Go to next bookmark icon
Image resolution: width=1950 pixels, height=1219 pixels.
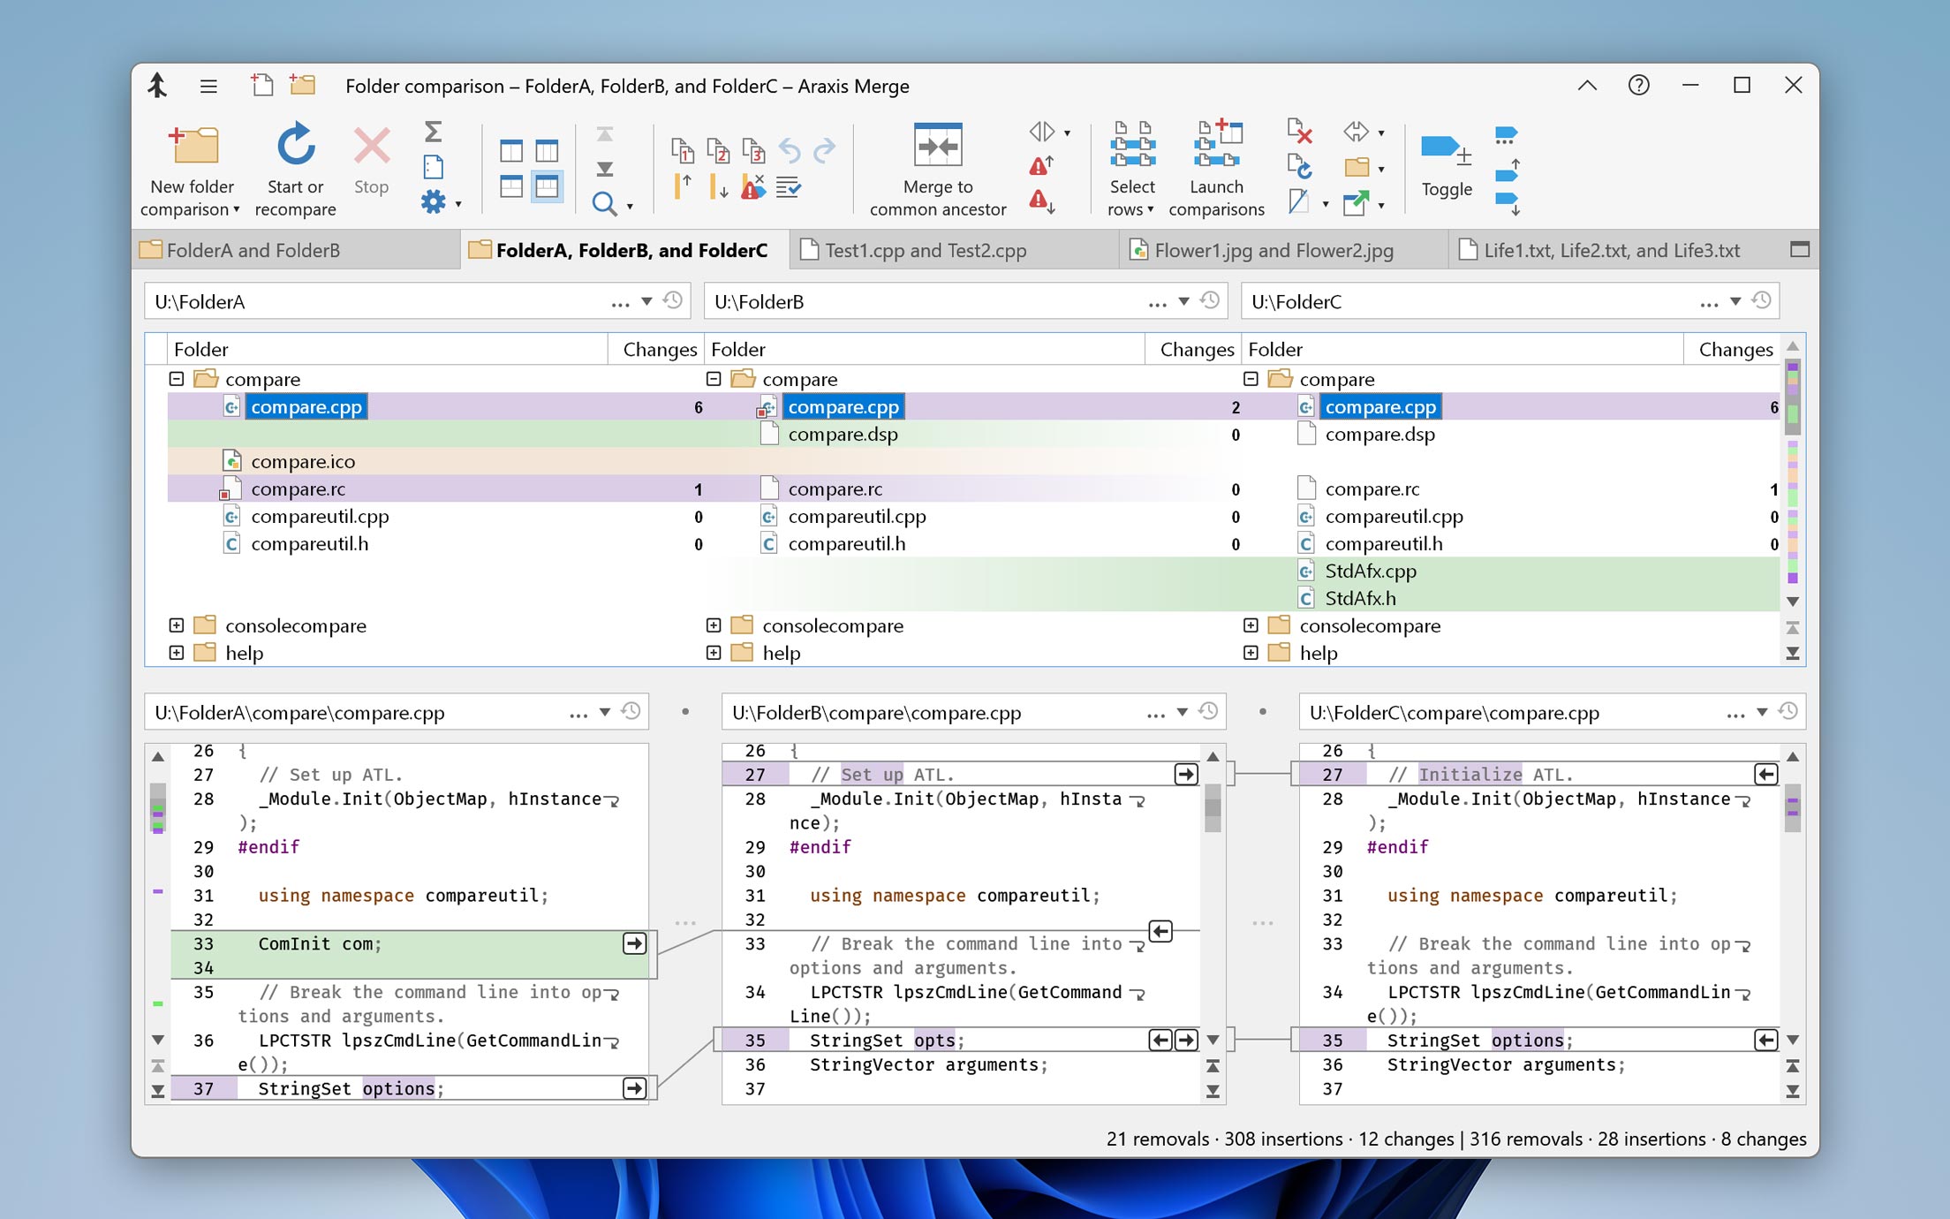[1508, 202]
